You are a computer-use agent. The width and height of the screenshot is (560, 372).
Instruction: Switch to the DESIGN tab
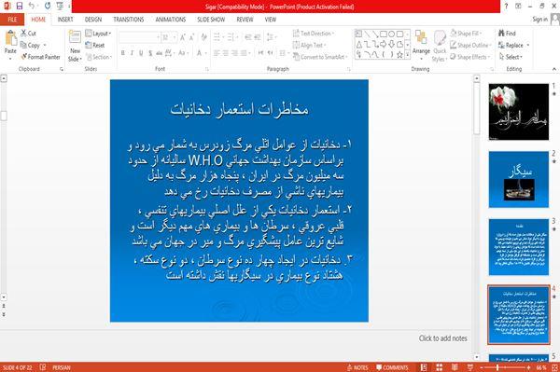pyautogui.click(x=93, y=20)
